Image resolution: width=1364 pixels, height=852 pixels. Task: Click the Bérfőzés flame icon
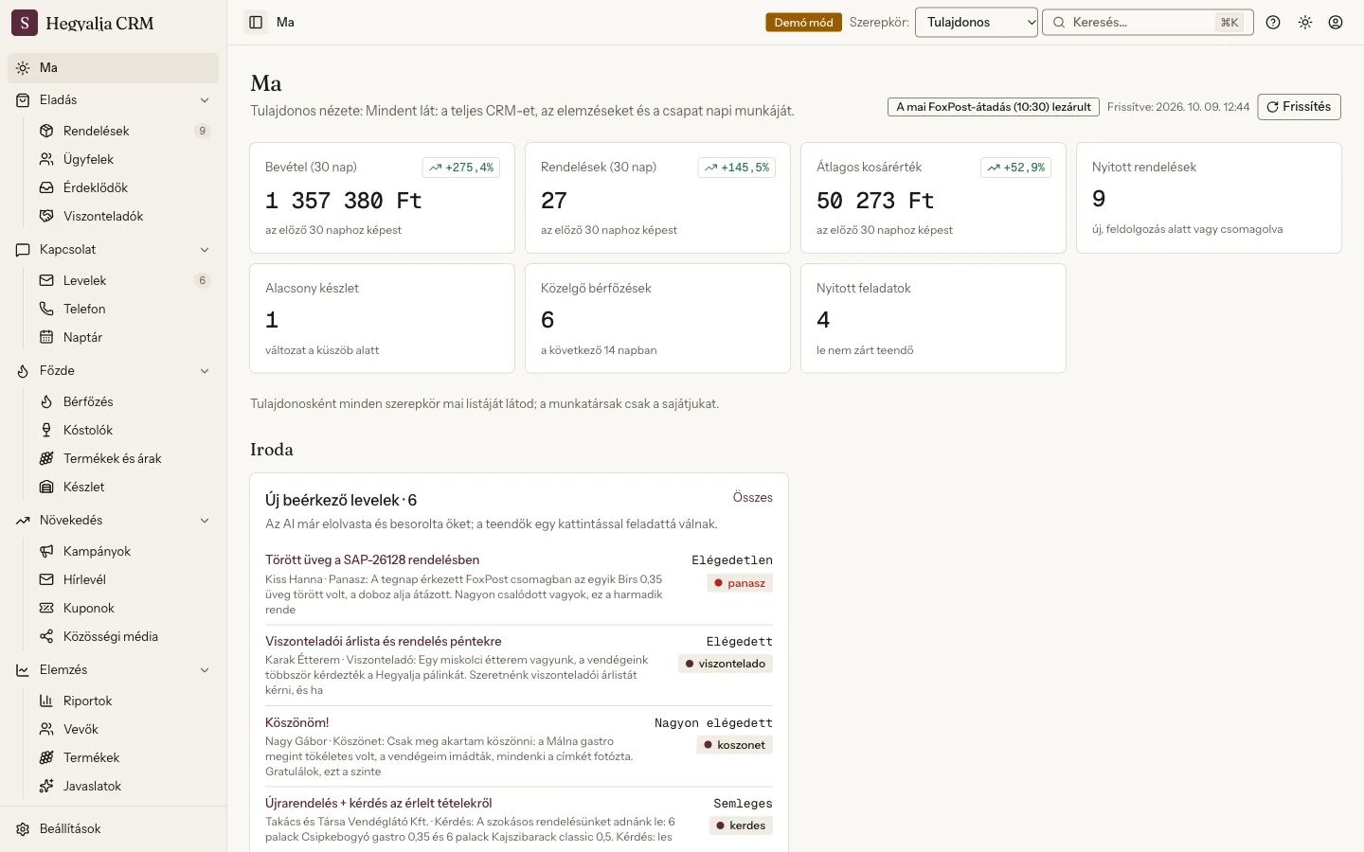coord(46,401)
